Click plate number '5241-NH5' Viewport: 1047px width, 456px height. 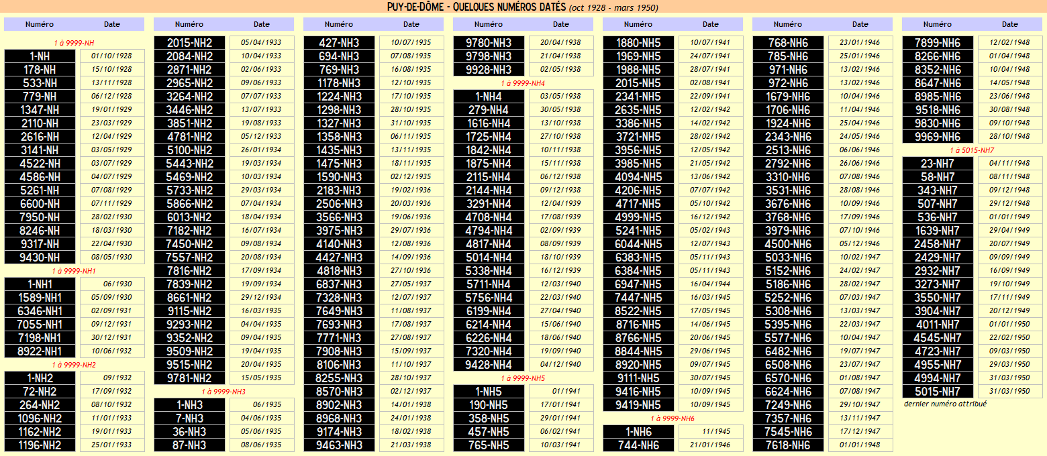[638, 231]
